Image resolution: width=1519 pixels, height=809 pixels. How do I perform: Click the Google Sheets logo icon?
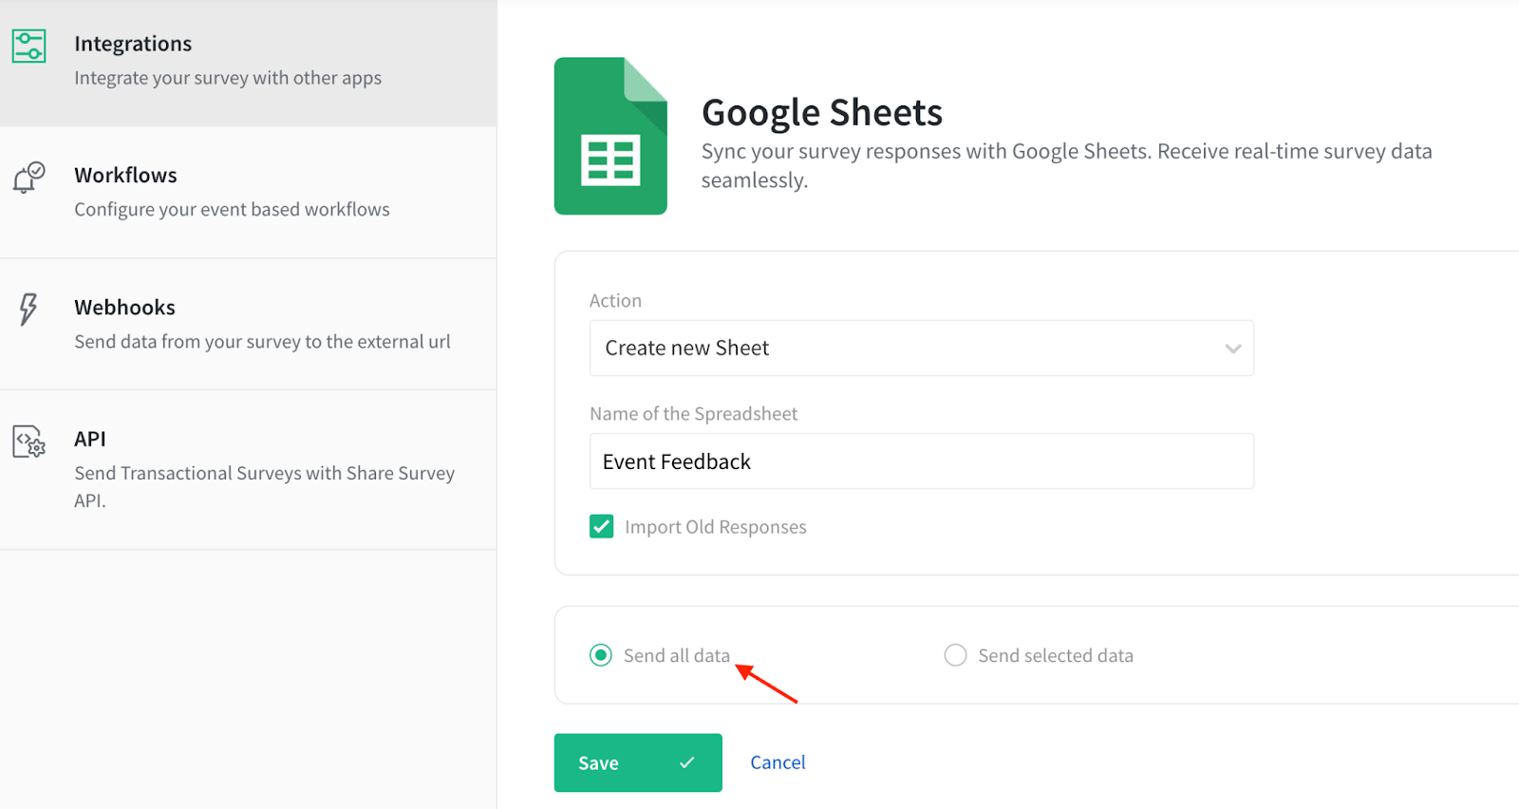click(610, 136)
